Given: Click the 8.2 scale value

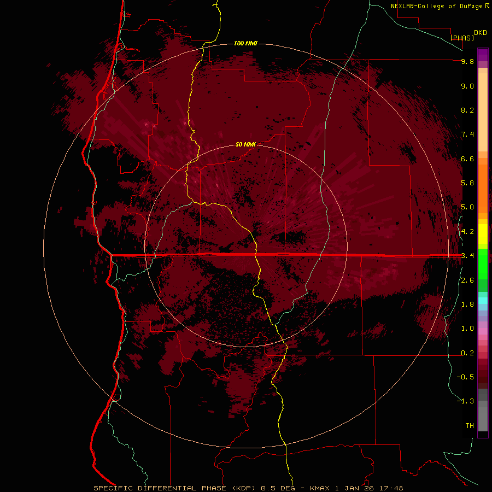Looking at the screenshot, I should tap(467, 110).
